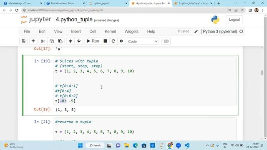Rename notebook title 4.python_tuple
Viewport: 267px width, 150px height.
tap(74, 20)
